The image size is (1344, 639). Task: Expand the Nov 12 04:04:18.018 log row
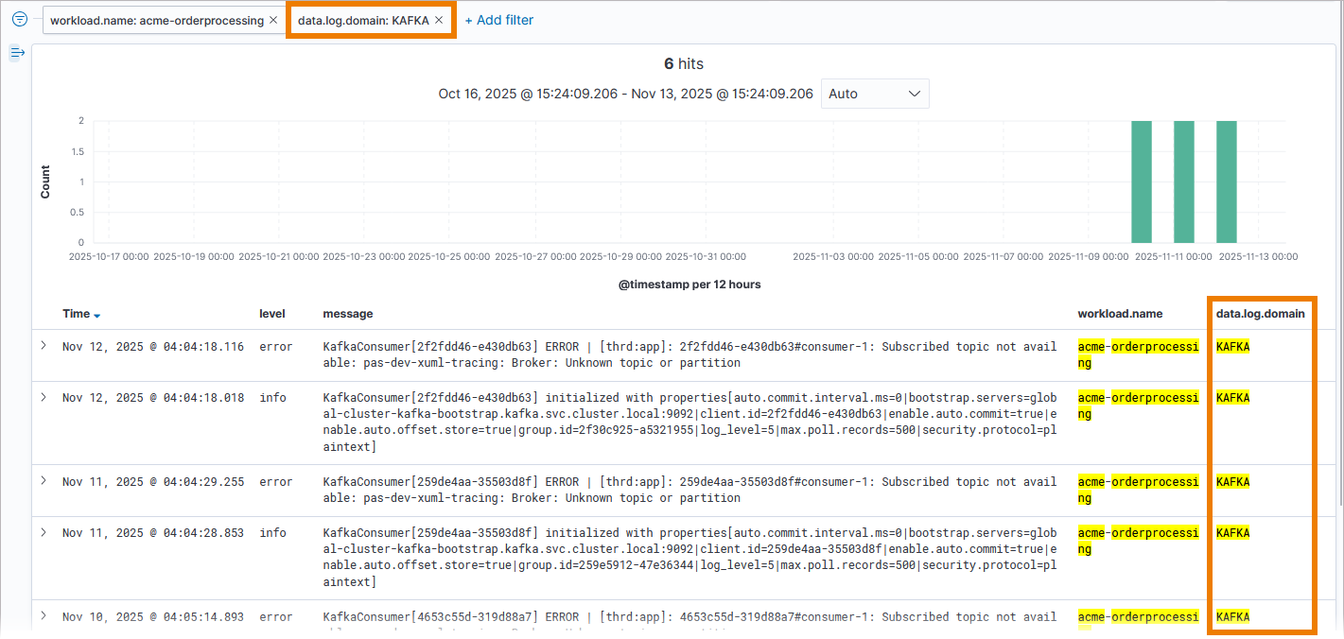(44, 397)
